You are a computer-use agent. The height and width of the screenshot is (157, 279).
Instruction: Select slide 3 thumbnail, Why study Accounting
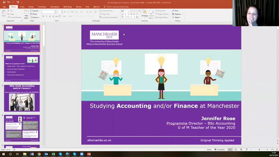(22, 98)
